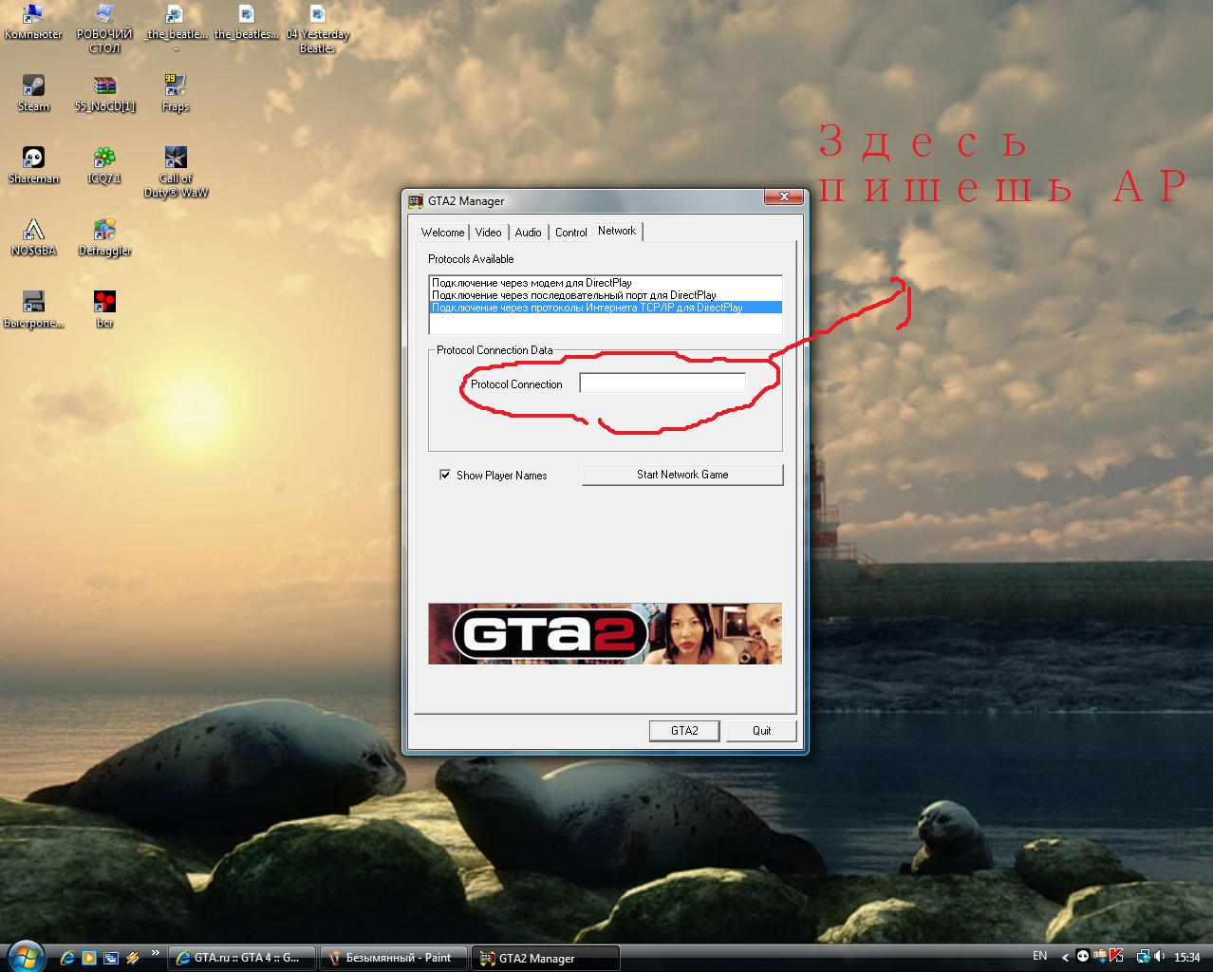Click the volume speaker tray icon

(1159, 956)
